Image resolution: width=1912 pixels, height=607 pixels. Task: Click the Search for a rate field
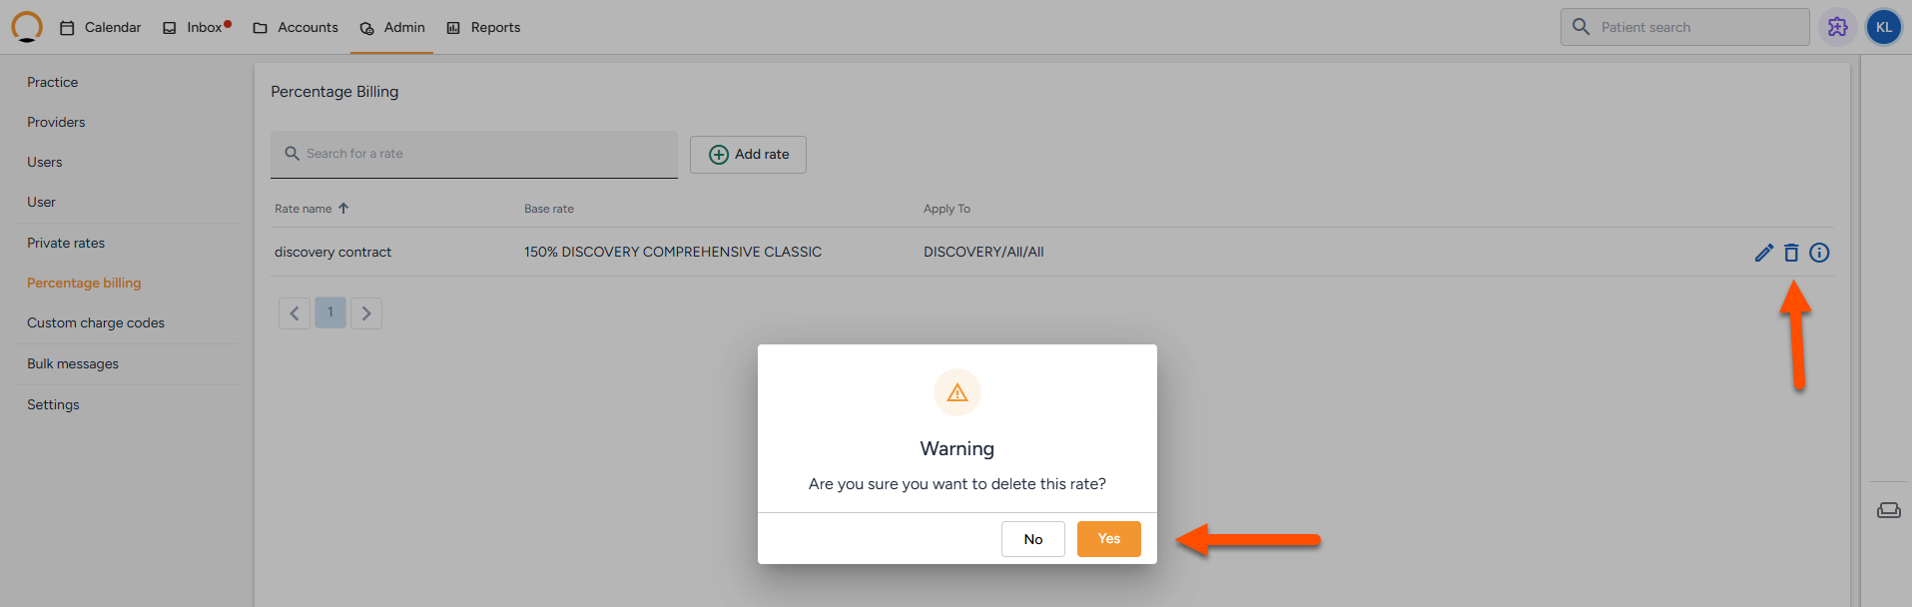[x=473, y=154]
